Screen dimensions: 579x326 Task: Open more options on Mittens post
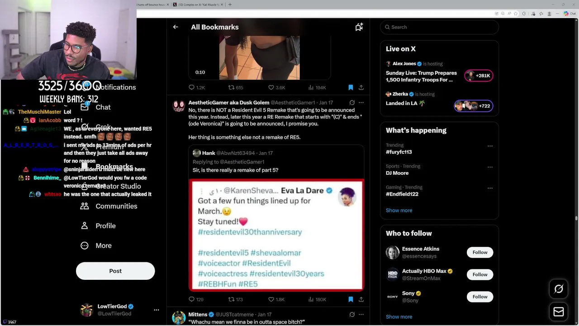pyautogui.click(x=361, y=314)
